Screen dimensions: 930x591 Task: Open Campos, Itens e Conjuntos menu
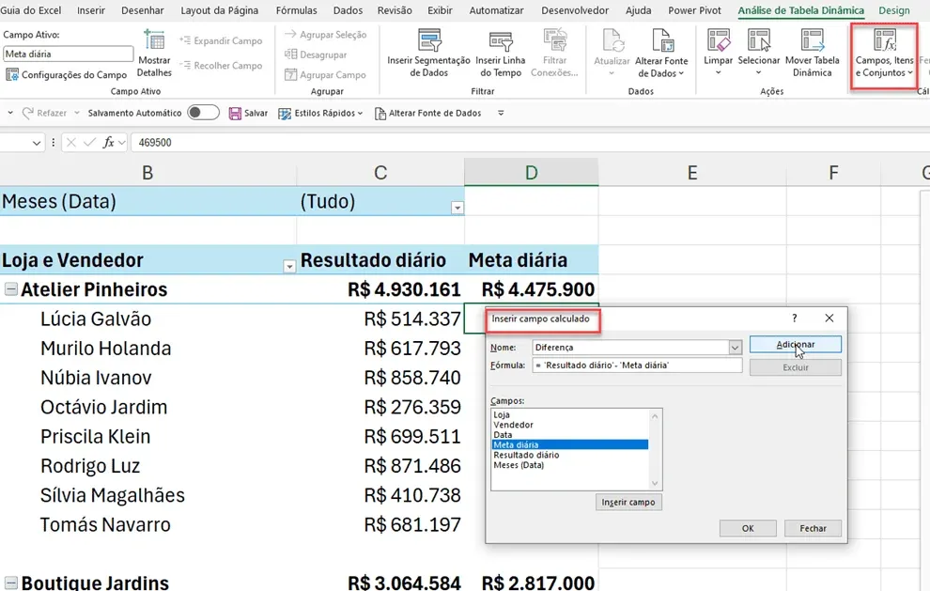(884, 54)
